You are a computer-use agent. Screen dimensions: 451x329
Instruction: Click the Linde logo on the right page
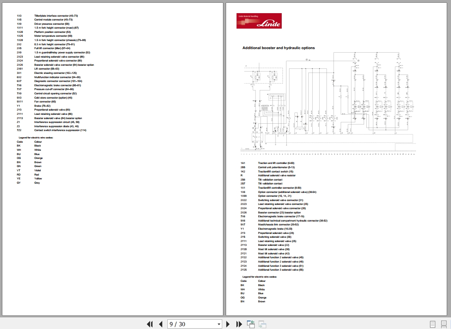pyautogui.click(x=259, y=21)
